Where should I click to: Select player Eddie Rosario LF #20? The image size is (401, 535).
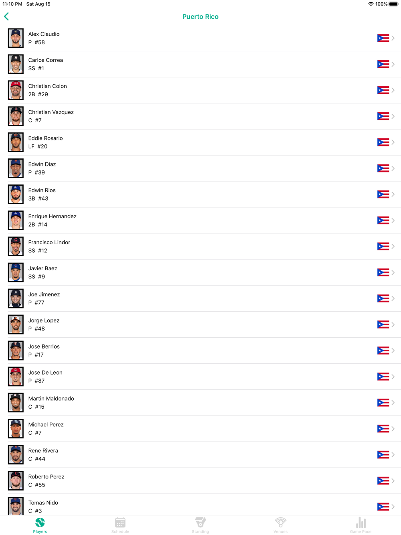[200, 142]
